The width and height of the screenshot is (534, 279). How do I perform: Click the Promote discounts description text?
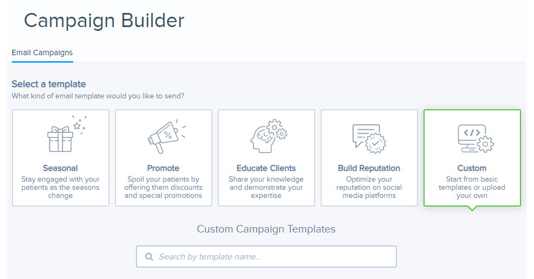click(163, 187)
